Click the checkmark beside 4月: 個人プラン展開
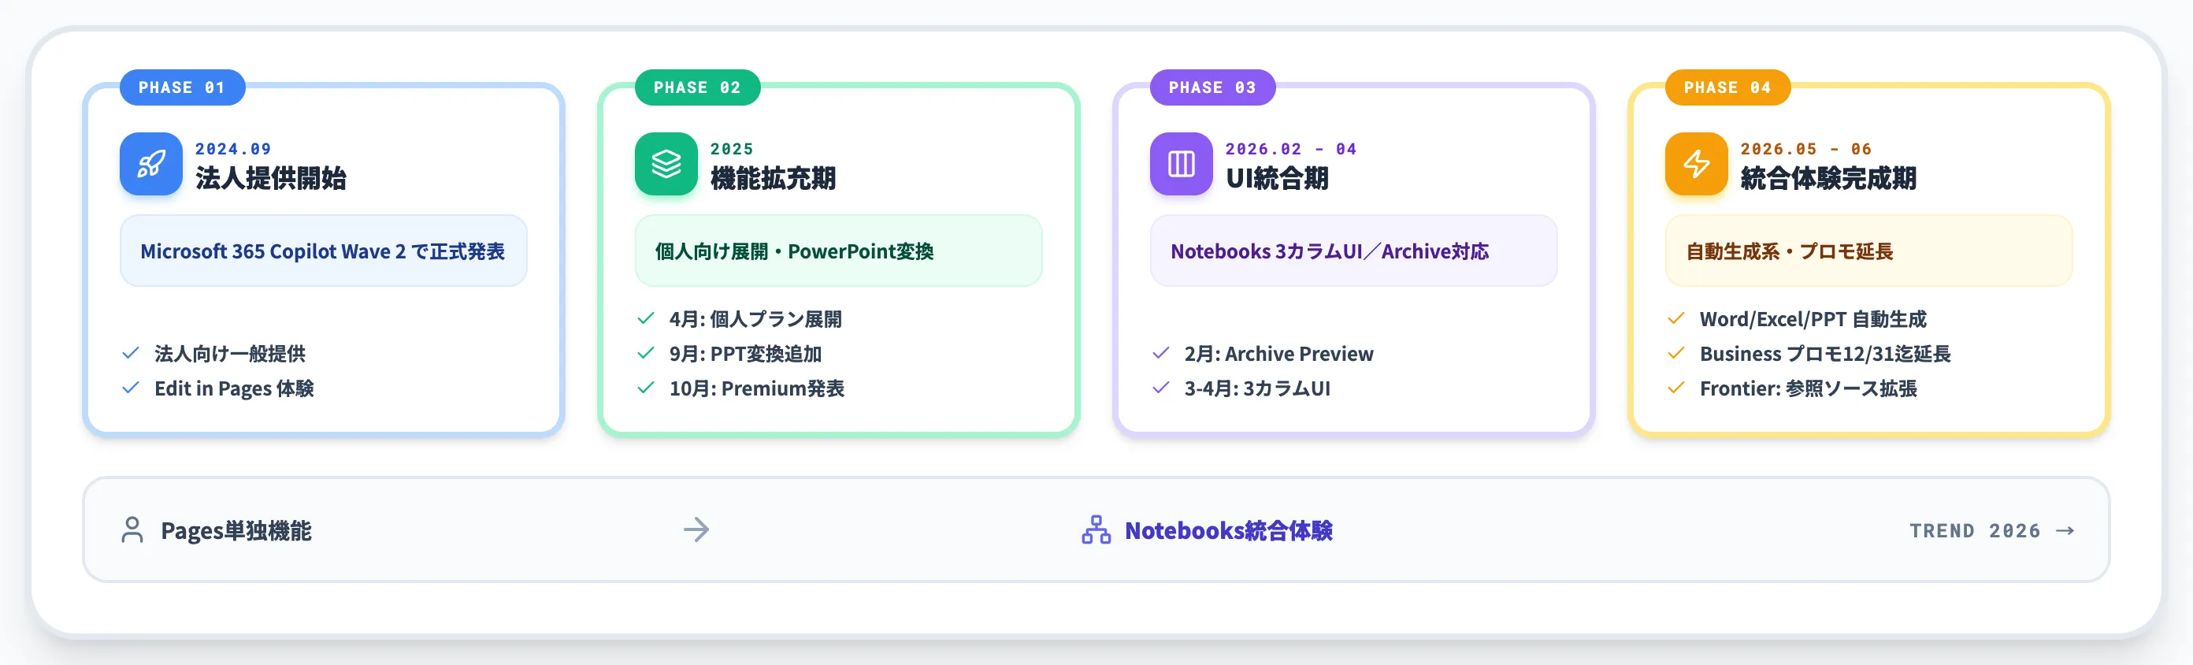 645,318
